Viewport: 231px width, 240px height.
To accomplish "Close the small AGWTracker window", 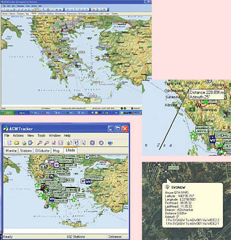I will [125, 129].
